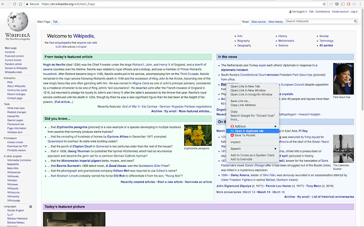Click the Not logged in user icon
Image resolution: width=364 pixels, height=227 pixels.
coord(290,11)
